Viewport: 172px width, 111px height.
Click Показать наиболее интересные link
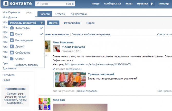coord(91,34)
